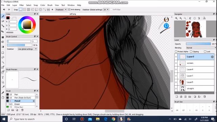217x122 pixels.
Task: Click the foreground color swatch
Action: click(8, 18)
